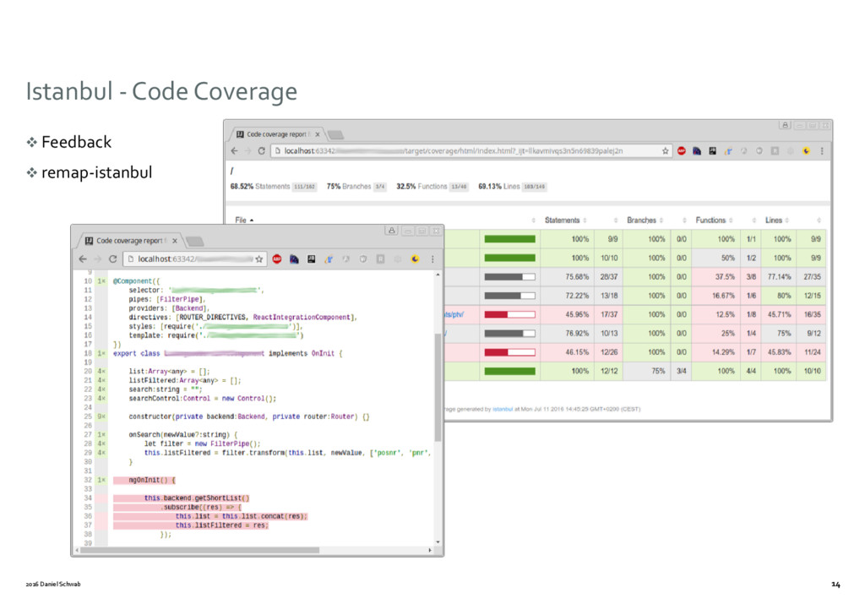
Task: Open a new tab in the front window
Action: click(194, 241)
